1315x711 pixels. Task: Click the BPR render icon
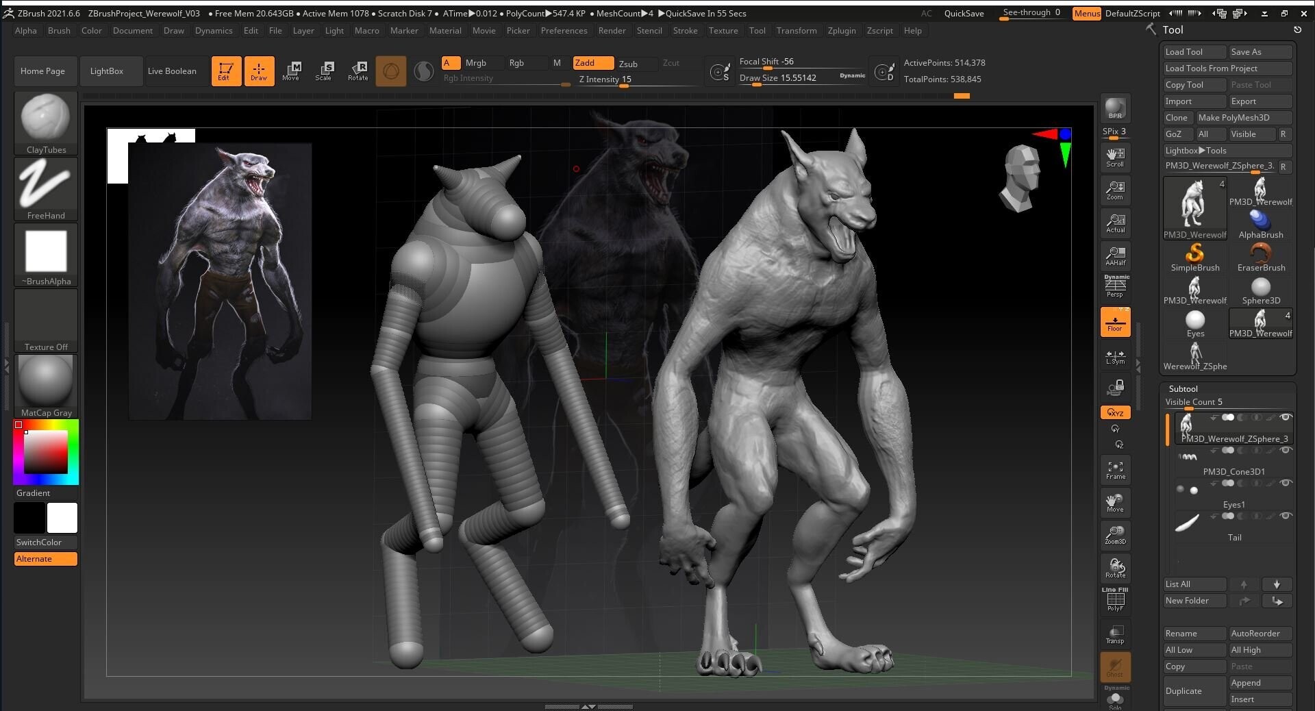click(x=1115, y=108)
